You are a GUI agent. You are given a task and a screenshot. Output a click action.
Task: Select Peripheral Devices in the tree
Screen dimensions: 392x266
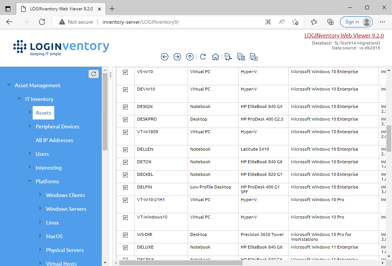coord(58,127)
